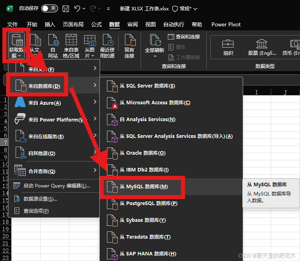Choose 从 Teradata 数据库(T)
Screen dimensions: 300x261
(171, 237)
